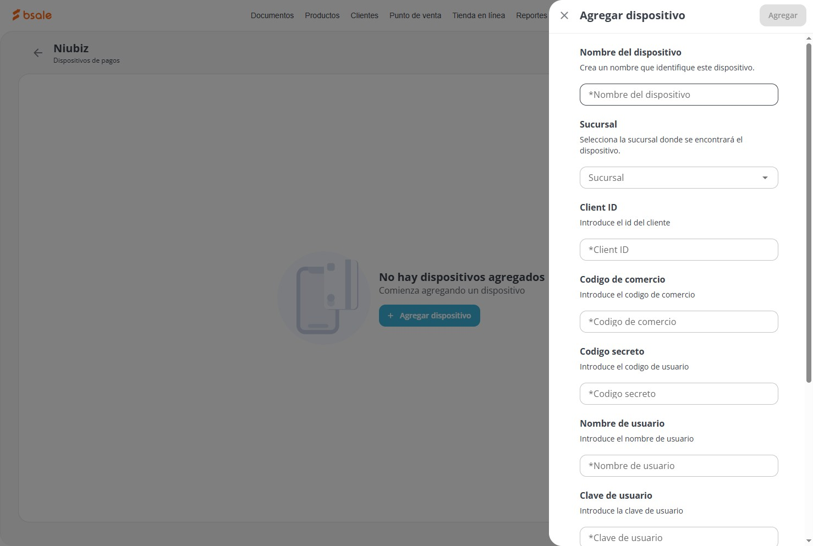Click the Agregar button in panel header
Viewport: 813px width, 546px height.
783,15
